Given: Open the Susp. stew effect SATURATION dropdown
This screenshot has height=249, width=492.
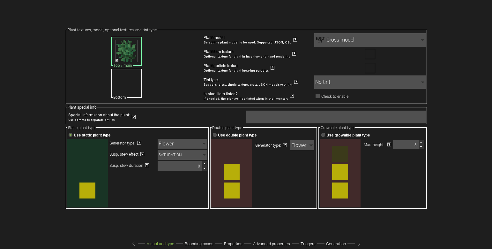Looking at the screenshot, I should pyautogui.click(x=182, y=155).
